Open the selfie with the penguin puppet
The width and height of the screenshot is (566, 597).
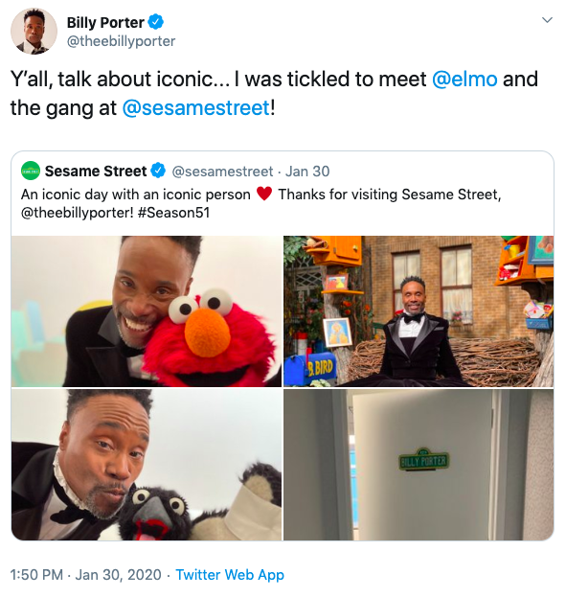pos(147,465)
